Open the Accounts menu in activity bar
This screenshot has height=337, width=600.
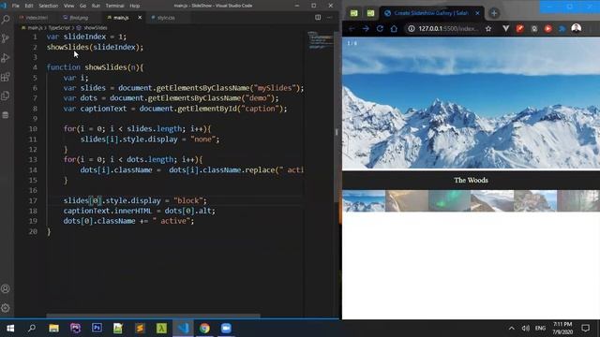click(6, 289)
